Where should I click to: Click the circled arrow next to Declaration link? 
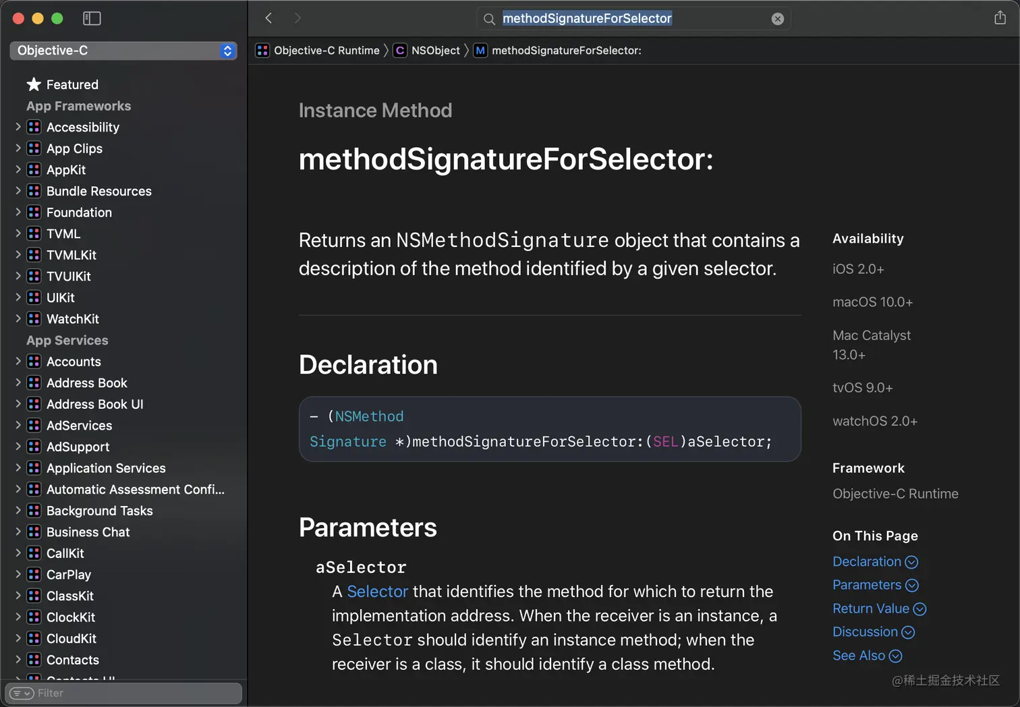pyautogui.click(x=911, y=562)
